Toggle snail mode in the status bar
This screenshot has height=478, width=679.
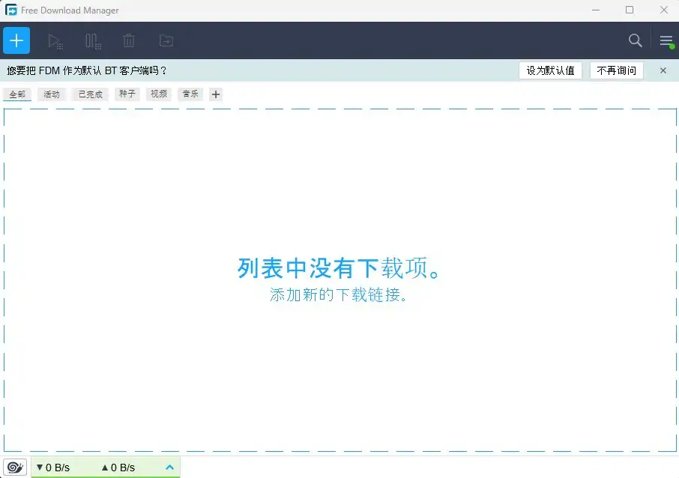(14, 467)
